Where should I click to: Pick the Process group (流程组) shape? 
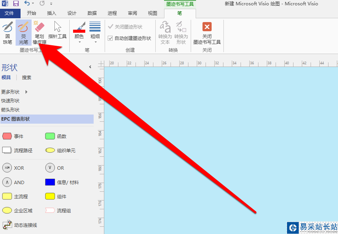58,210
